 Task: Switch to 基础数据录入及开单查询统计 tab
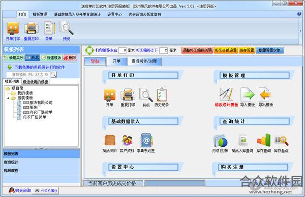pyautogui.click(x=77, y=14)
